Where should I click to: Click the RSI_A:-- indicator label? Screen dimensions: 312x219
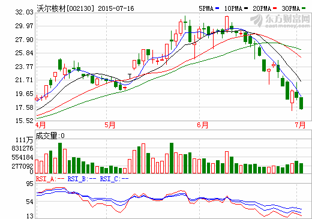click(x=50, y=179)
